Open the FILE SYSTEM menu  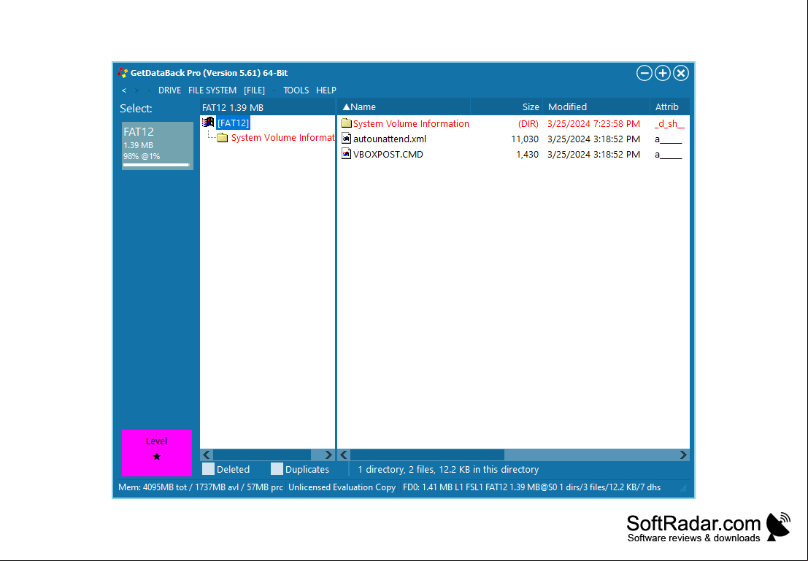click(x=212, y=90)
